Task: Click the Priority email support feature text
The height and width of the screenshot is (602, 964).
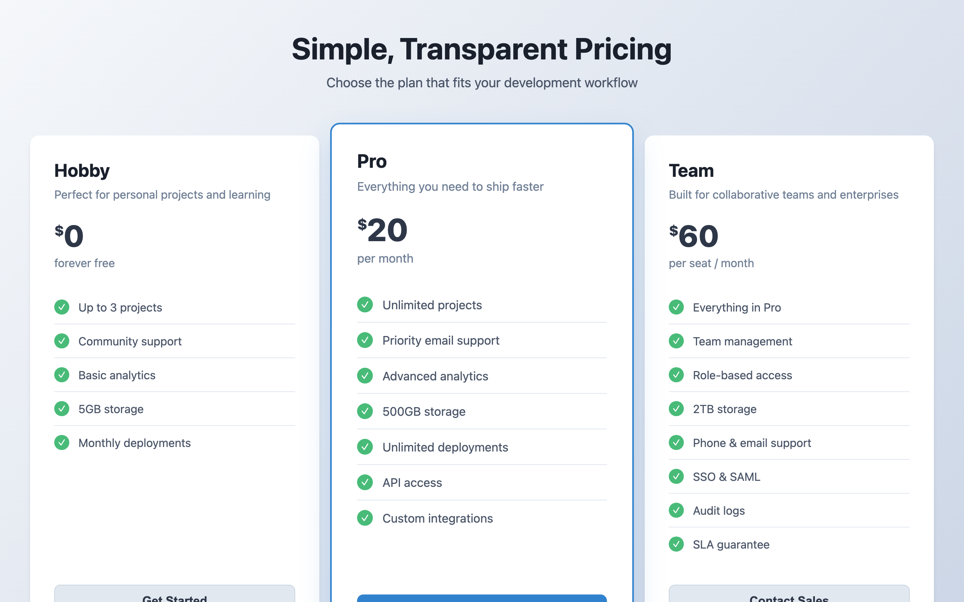Action: (x=441, y=341)
